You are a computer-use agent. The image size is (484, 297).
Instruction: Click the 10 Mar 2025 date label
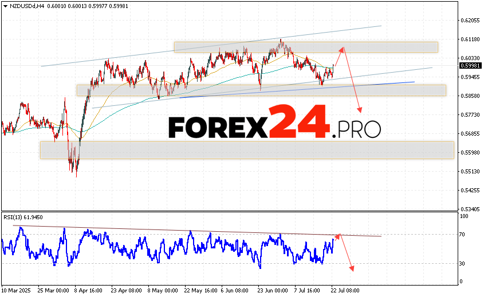tap(15, 291)
